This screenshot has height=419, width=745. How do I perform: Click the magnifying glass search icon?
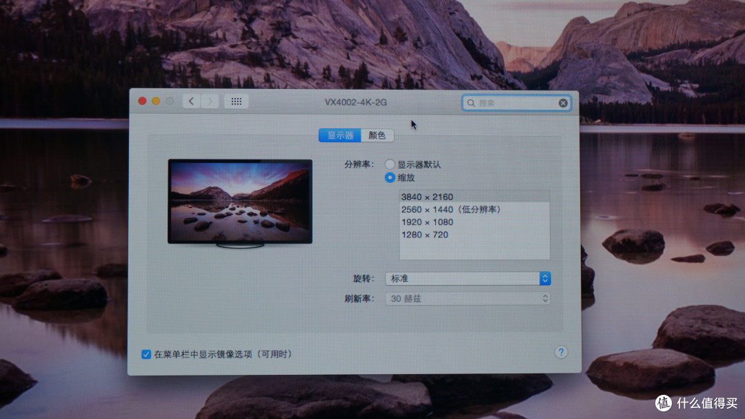pos(471,103)
